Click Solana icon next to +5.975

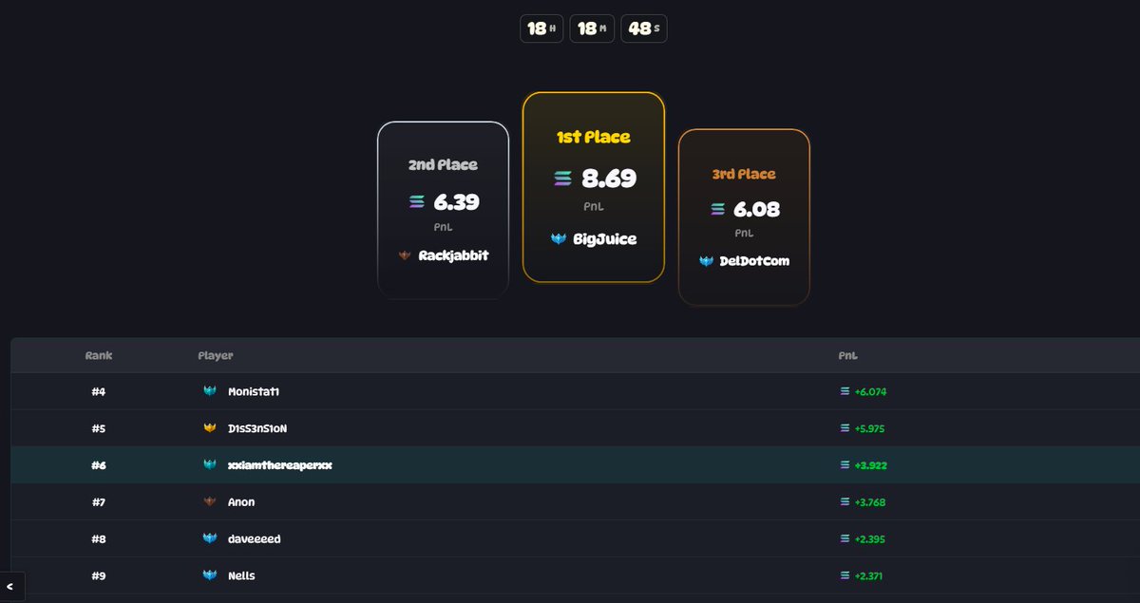tap(845, 428)
